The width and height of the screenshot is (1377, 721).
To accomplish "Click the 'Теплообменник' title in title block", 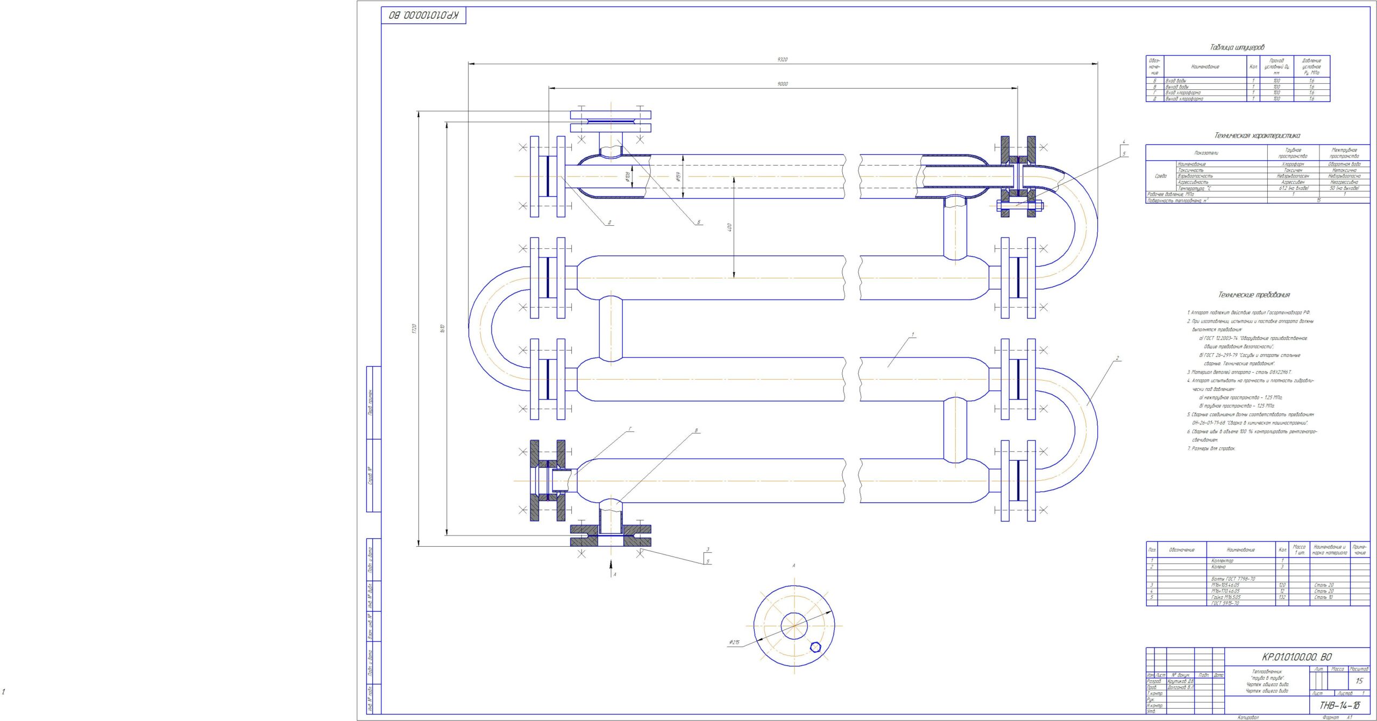I will coord(1267,672).
